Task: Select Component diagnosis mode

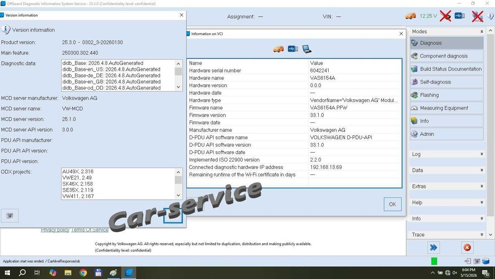Action: [446, 56]
